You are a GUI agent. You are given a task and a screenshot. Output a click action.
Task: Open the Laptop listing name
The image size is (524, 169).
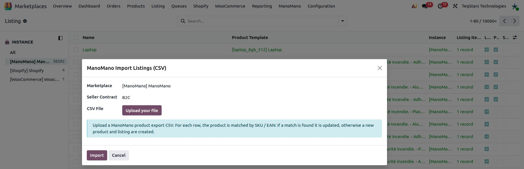point(90,50)
